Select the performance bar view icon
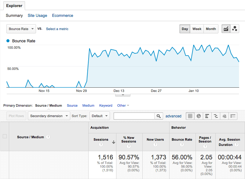Image resolution: width=245 pixels, height=179 pixels. pos(207,116)
